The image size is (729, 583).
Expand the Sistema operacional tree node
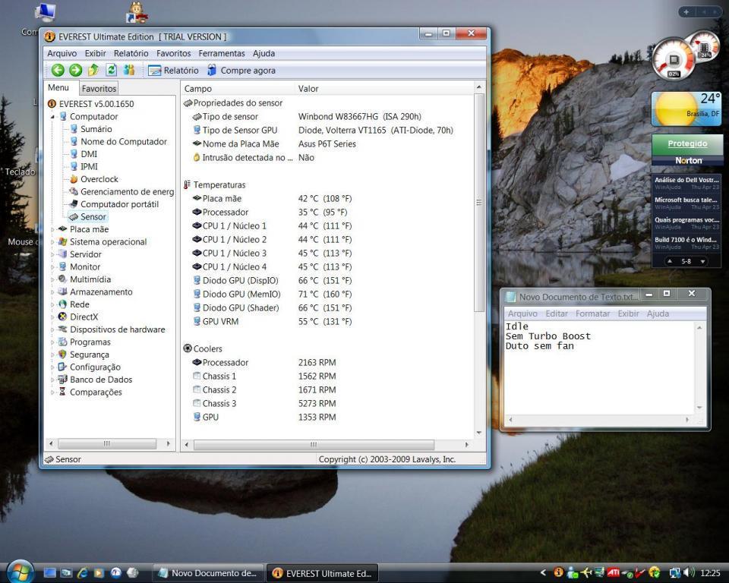(x=53, y=242)
